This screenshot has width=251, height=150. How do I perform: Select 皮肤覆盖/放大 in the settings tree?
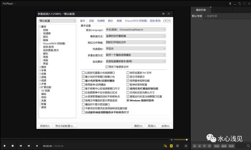point(51,50)
